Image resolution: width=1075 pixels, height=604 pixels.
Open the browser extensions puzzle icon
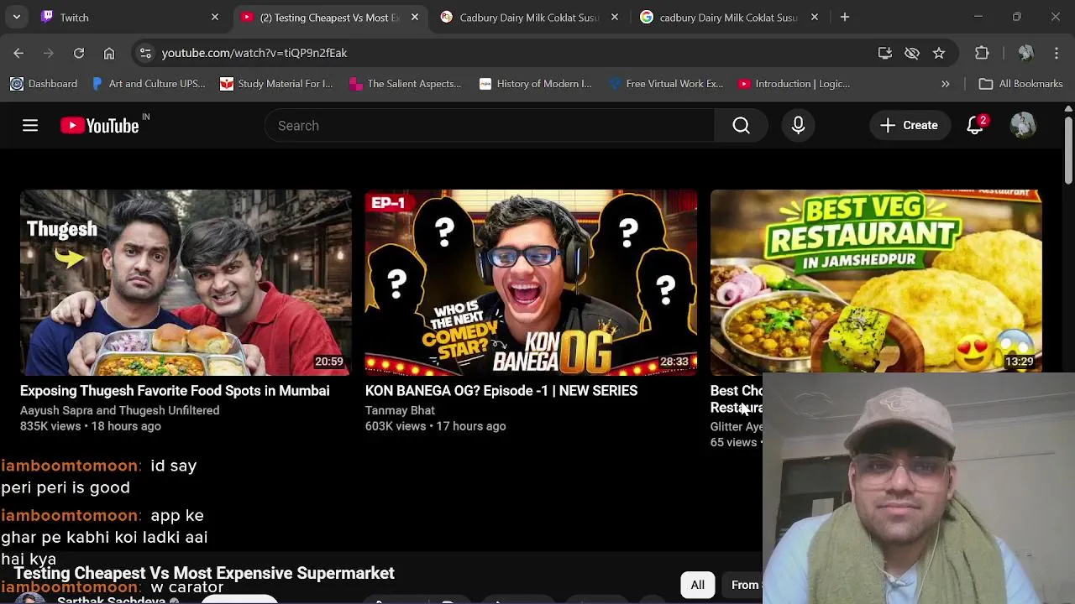982,53
